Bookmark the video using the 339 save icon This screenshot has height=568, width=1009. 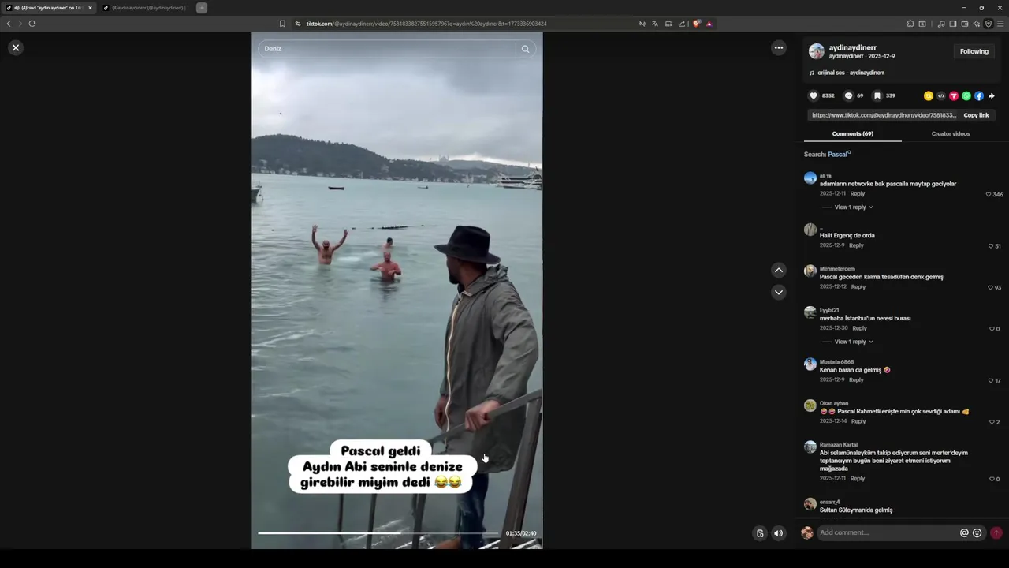coord(877,95)
